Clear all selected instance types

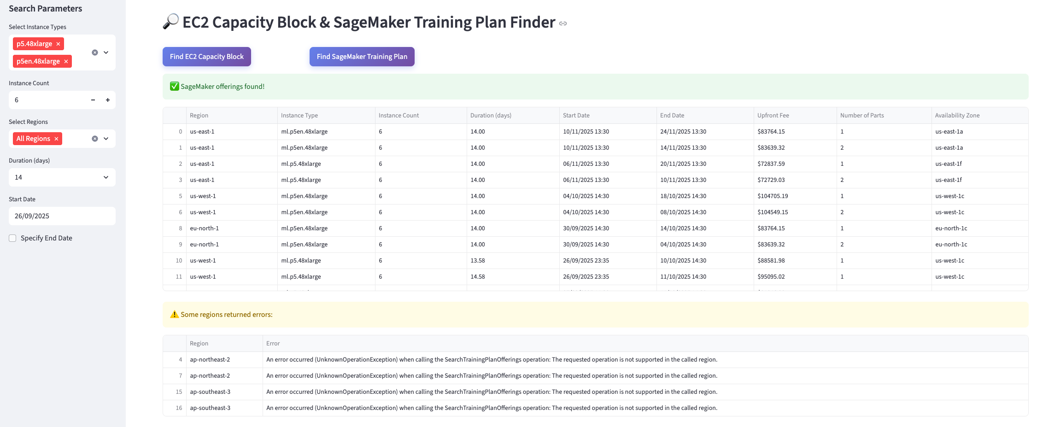click(x=95, y=52)
